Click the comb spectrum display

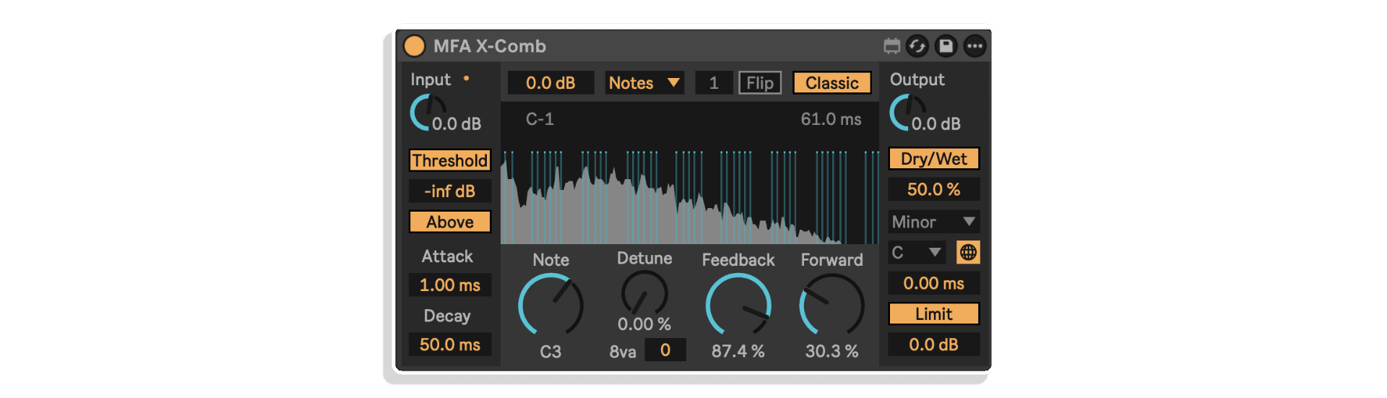690,173
